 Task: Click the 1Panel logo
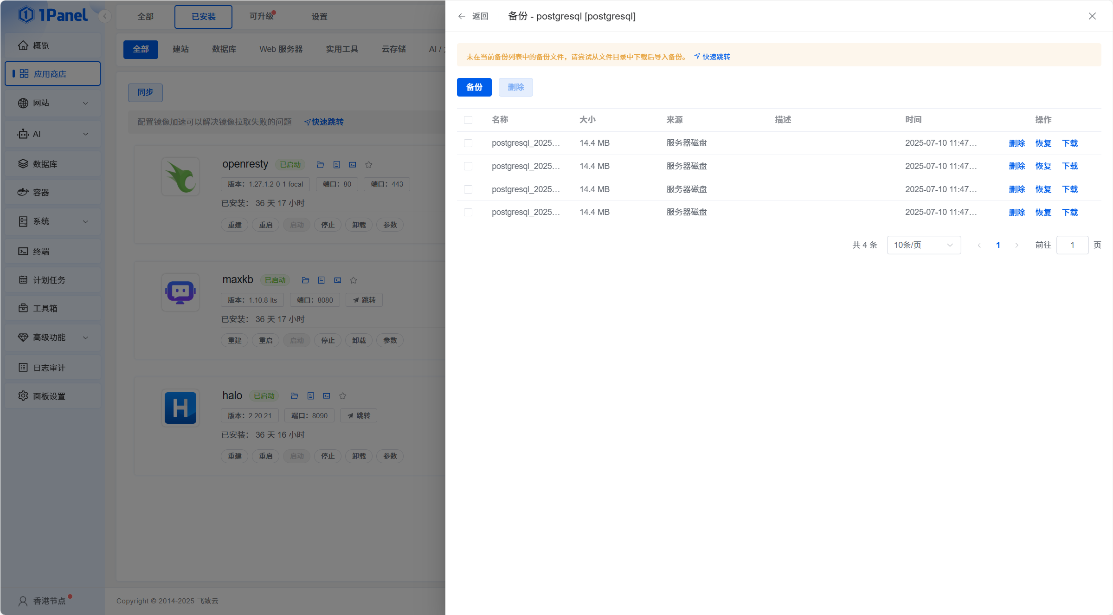point(53,15)
